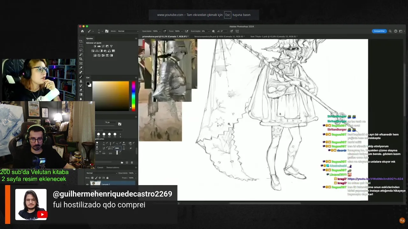This screenshot has width=408, height=229.
Task: Add a Levels adjustment
Action: click(99, 46)
